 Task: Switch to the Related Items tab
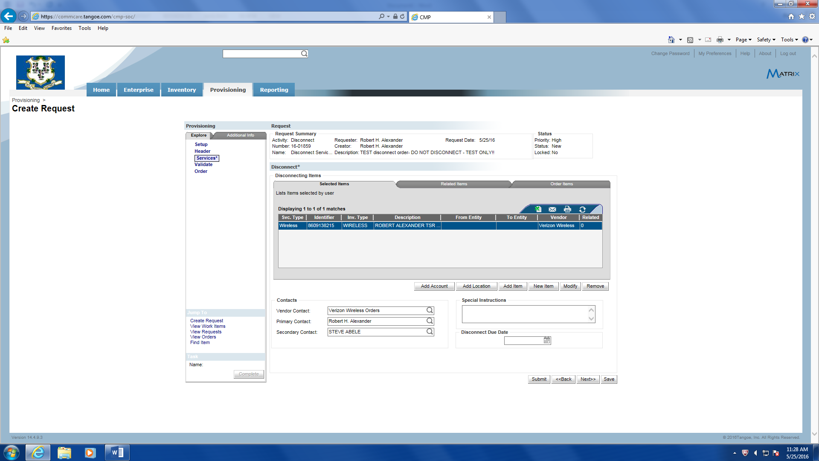coord(454,184)
